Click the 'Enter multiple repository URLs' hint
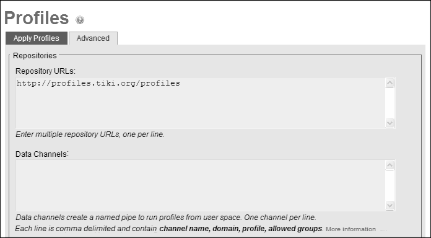The height and width of the screenshot is (238, 431). (x=90, y=134)
